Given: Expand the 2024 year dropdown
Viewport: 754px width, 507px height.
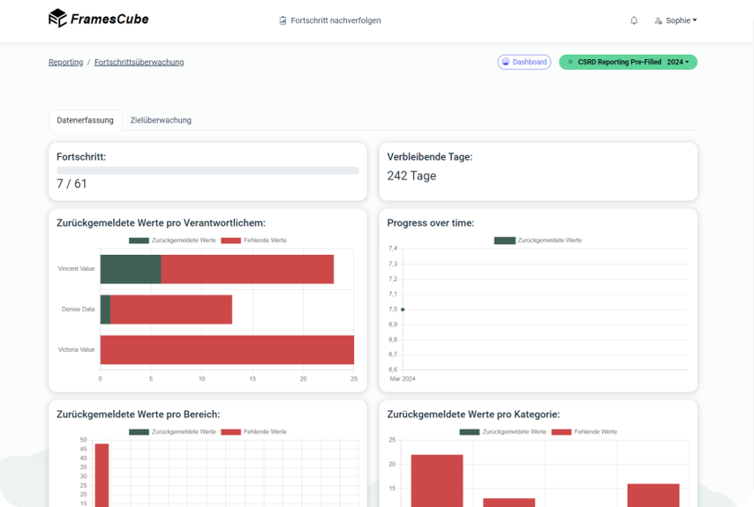Looking at the screenshot, I should coord(681,63).
